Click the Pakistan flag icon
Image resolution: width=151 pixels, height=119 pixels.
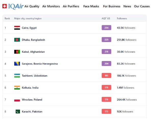[x=18, y=111]
